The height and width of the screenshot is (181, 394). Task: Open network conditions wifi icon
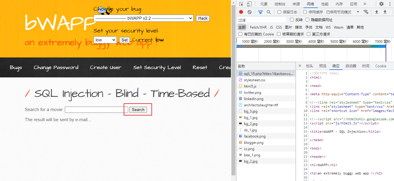366,12
